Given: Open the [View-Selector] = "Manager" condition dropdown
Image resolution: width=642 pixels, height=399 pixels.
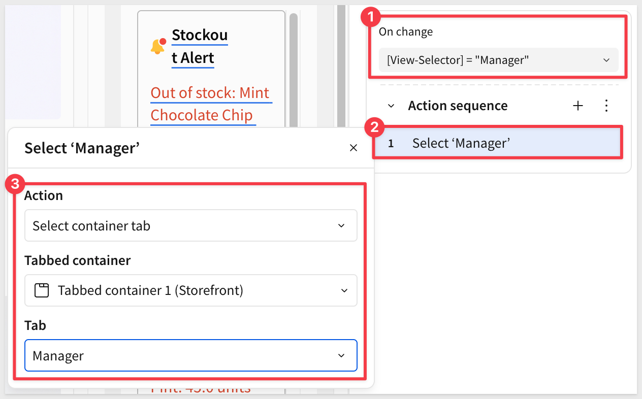Looking at the screenshot, I should click(x=498, y=60).
